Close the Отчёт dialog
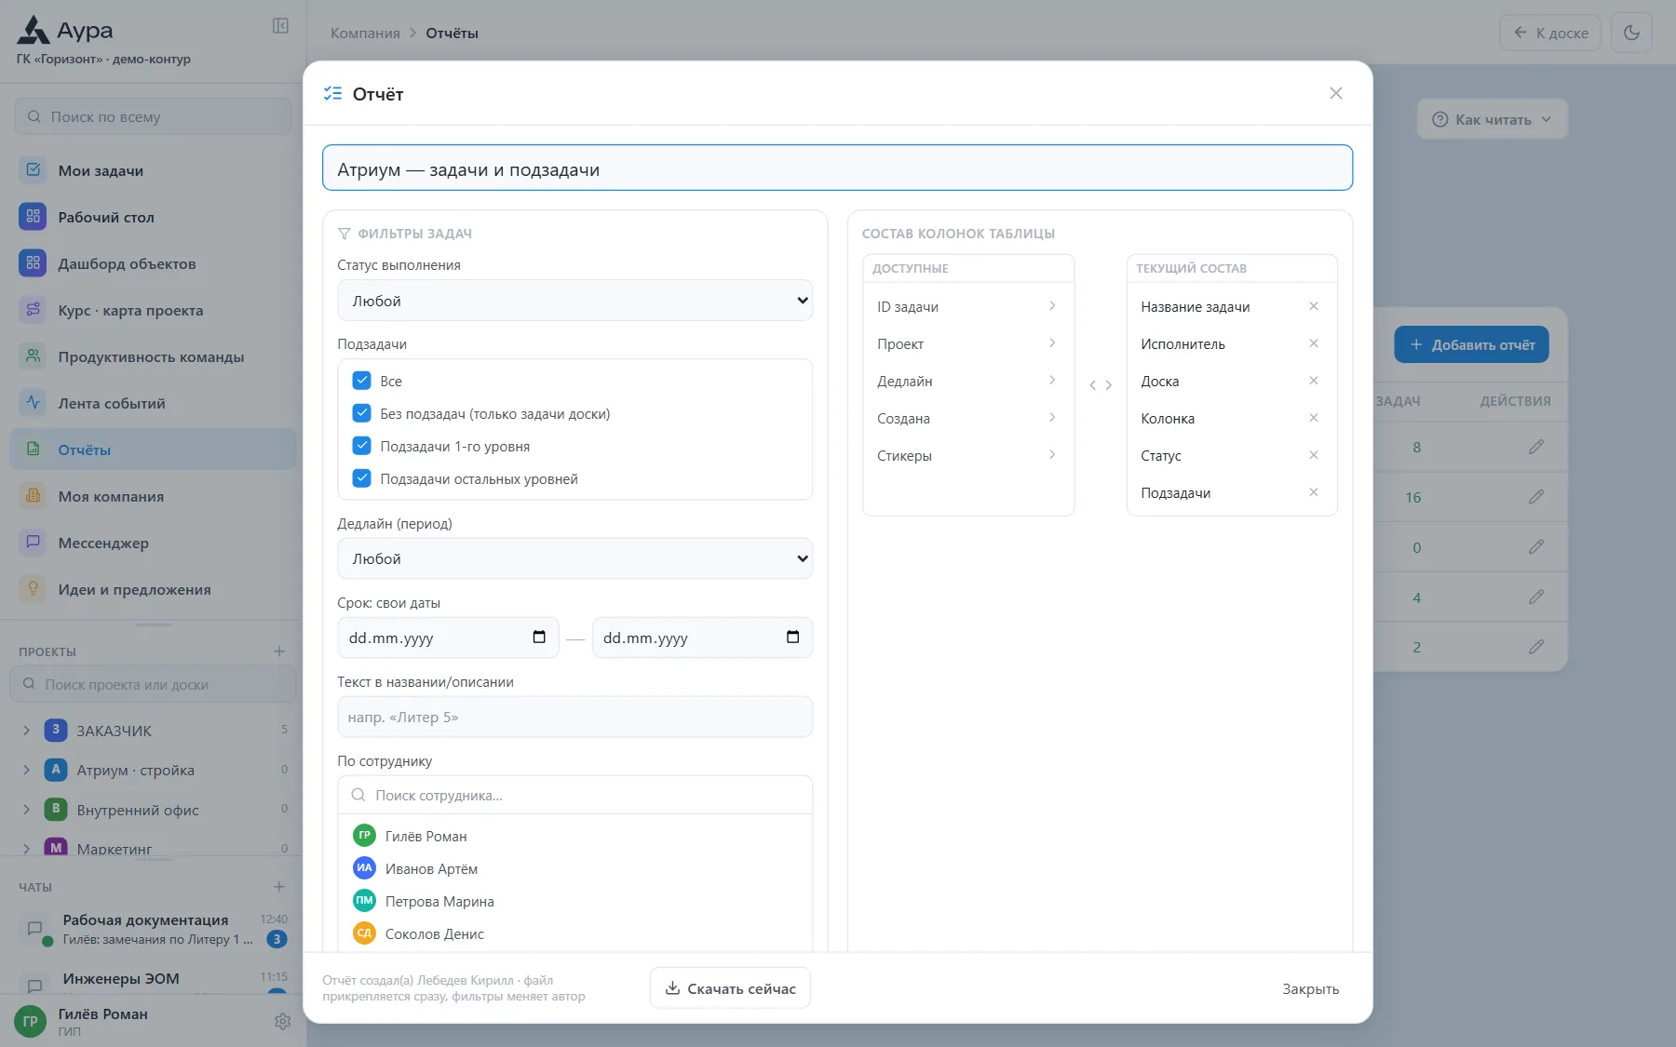Screen dimensions: 1676x1047 coord(1336,93)
